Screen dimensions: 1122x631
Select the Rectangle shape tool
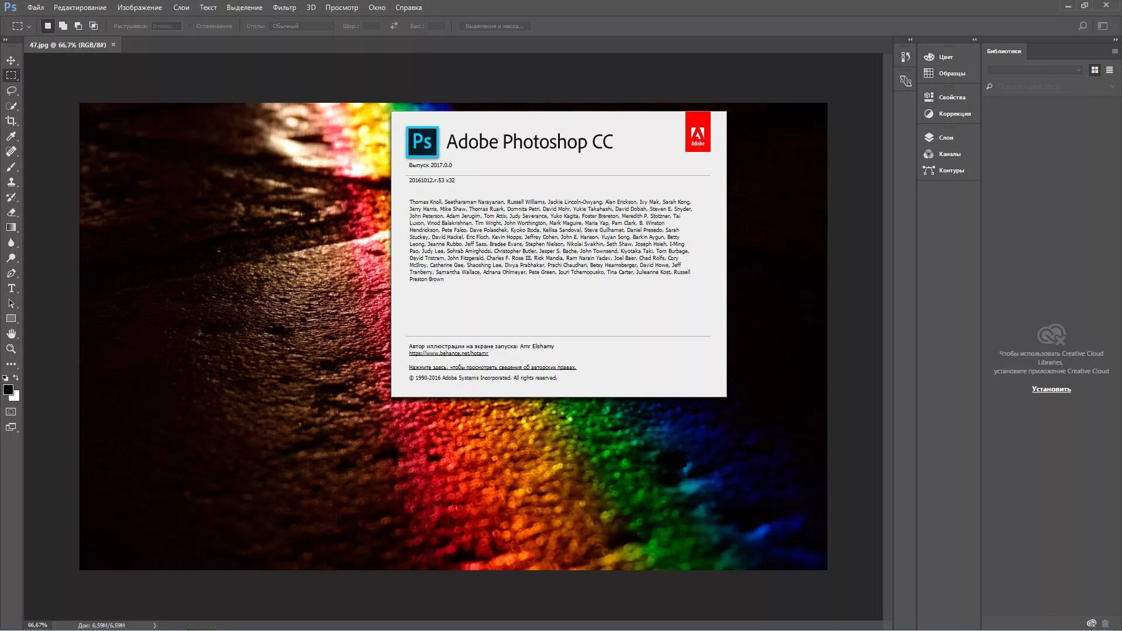pyautogui.click(x=11, y=318)
